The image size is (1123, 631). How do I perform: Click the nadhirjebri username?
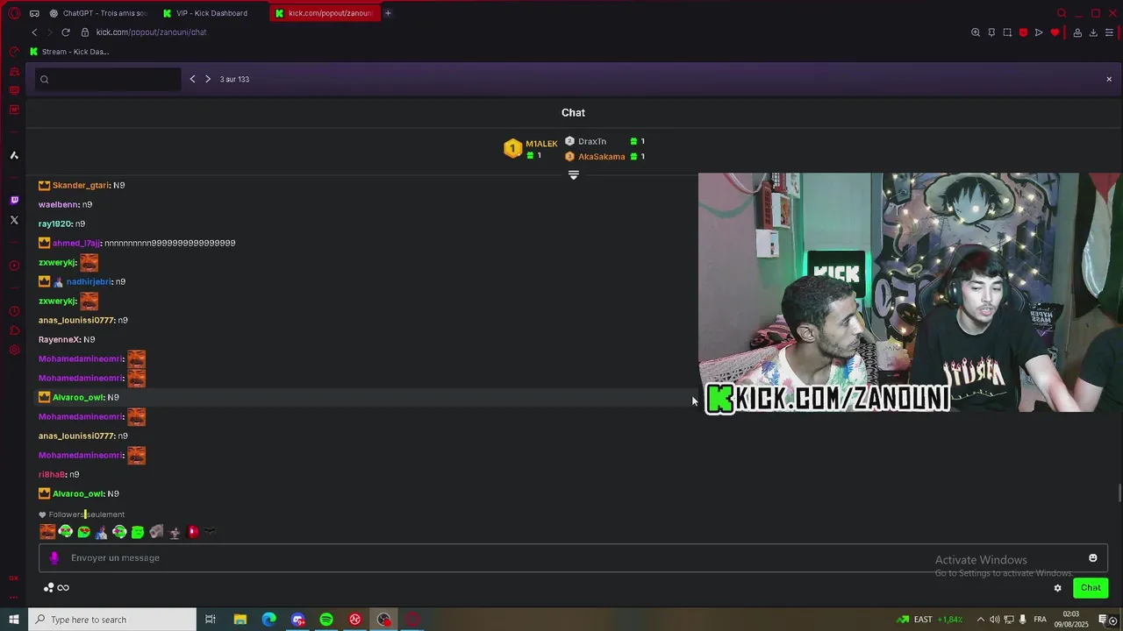point(89,281)
